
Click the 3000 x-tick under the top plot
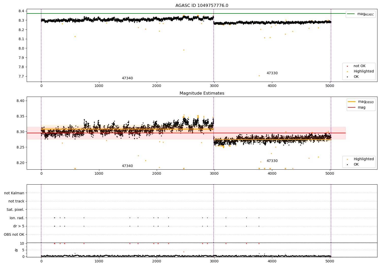click(214, 86)
